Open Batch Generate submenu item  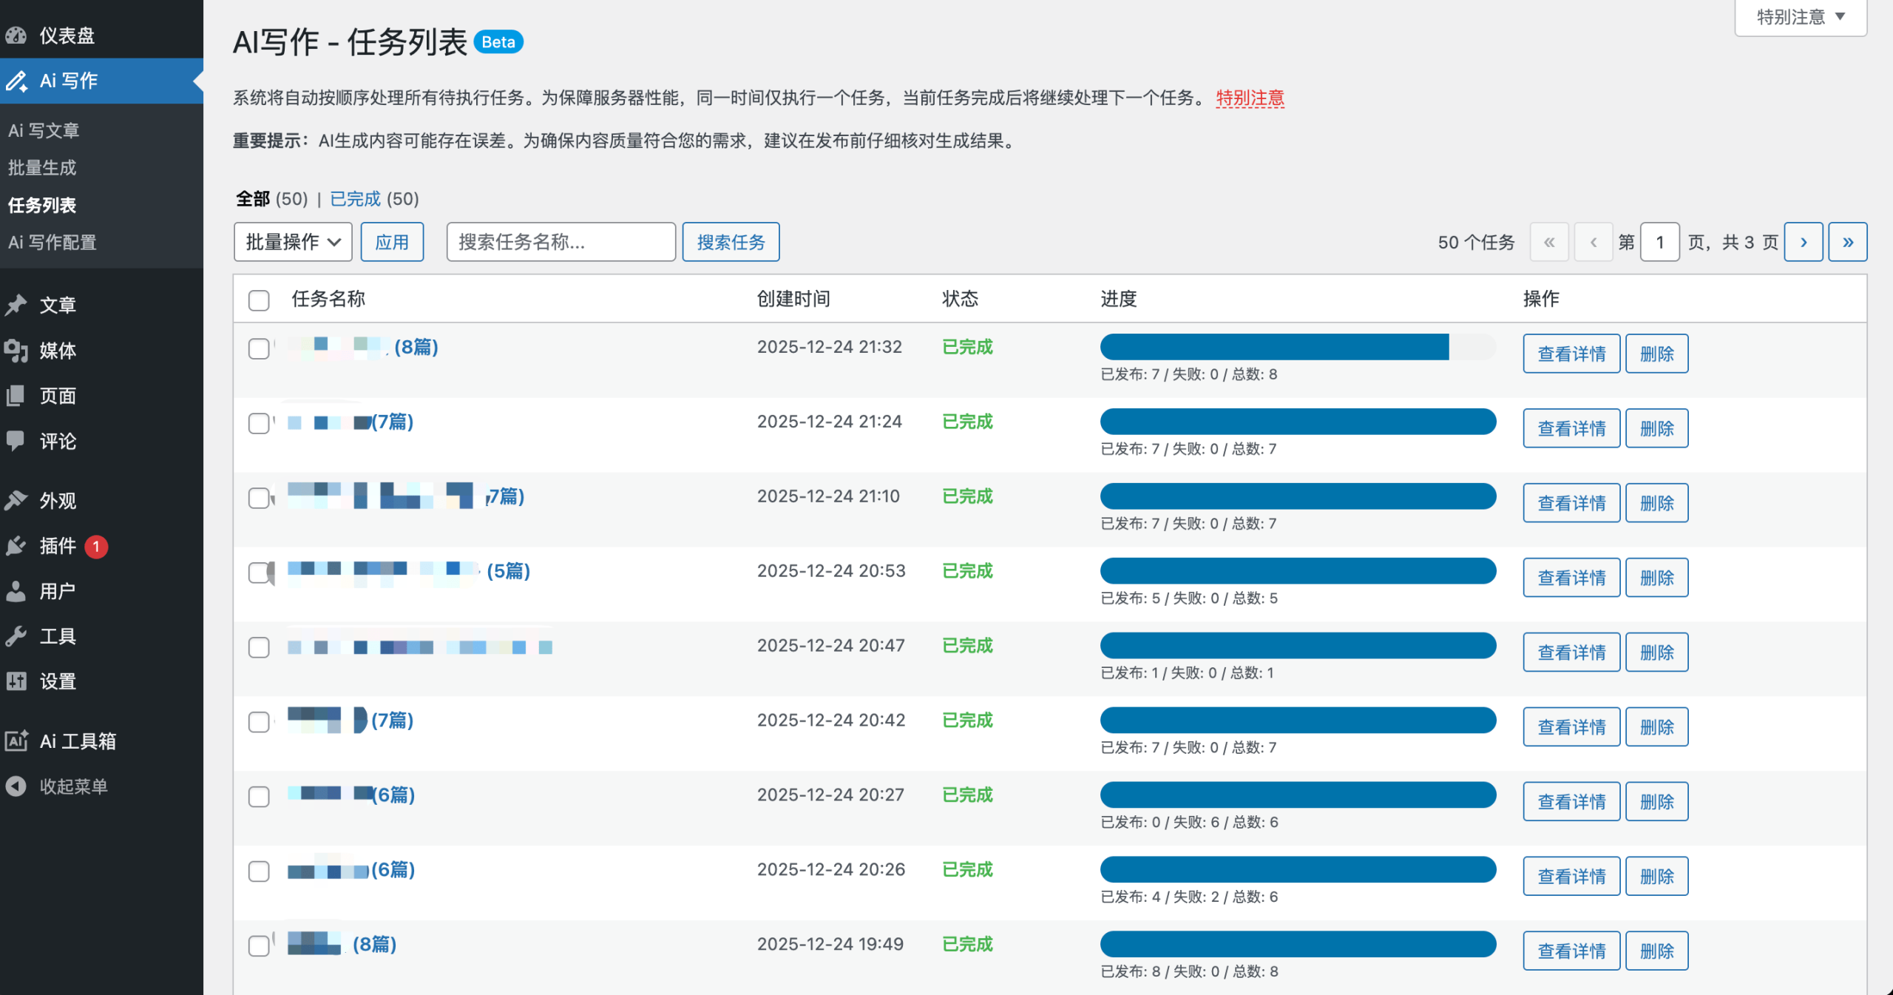tap(42, 167)
